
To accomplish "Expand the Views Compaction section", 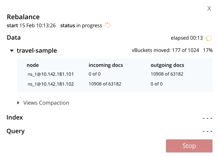I will pos(19,103).
